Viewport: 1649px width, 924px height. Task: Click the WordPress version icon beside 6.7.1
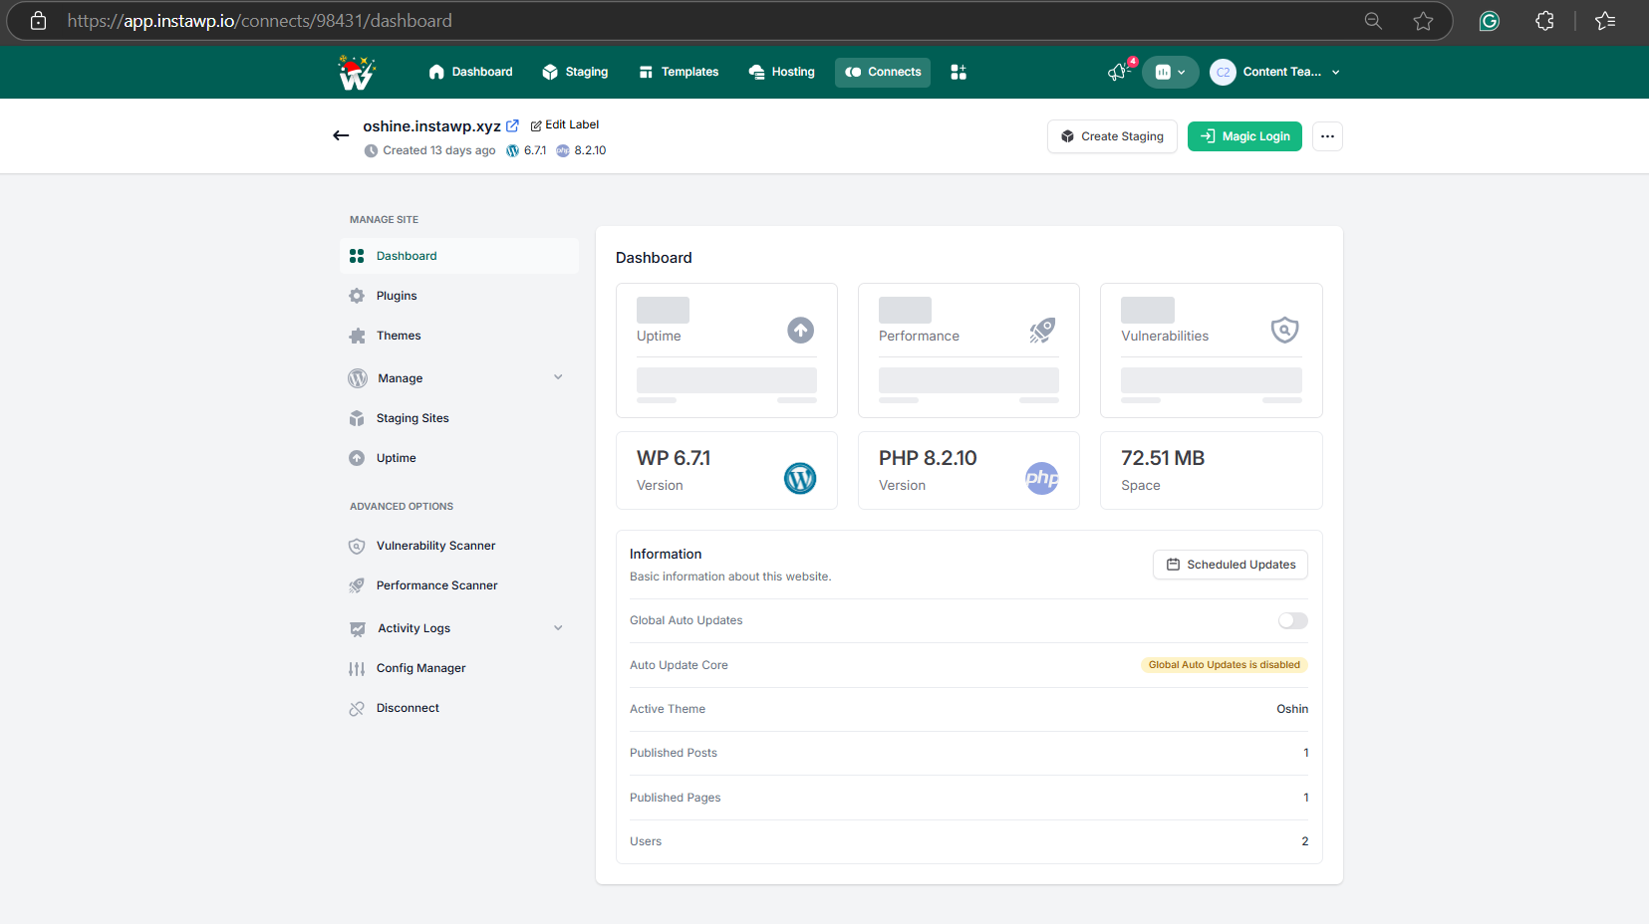click(513, 151)
